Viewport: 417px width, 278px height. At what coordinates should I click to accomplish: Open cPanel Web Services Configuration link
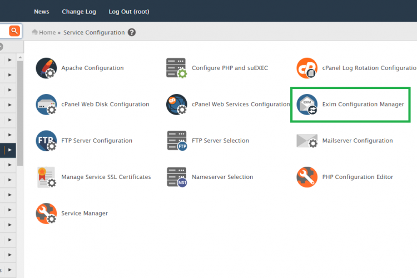tap(241, 105)
